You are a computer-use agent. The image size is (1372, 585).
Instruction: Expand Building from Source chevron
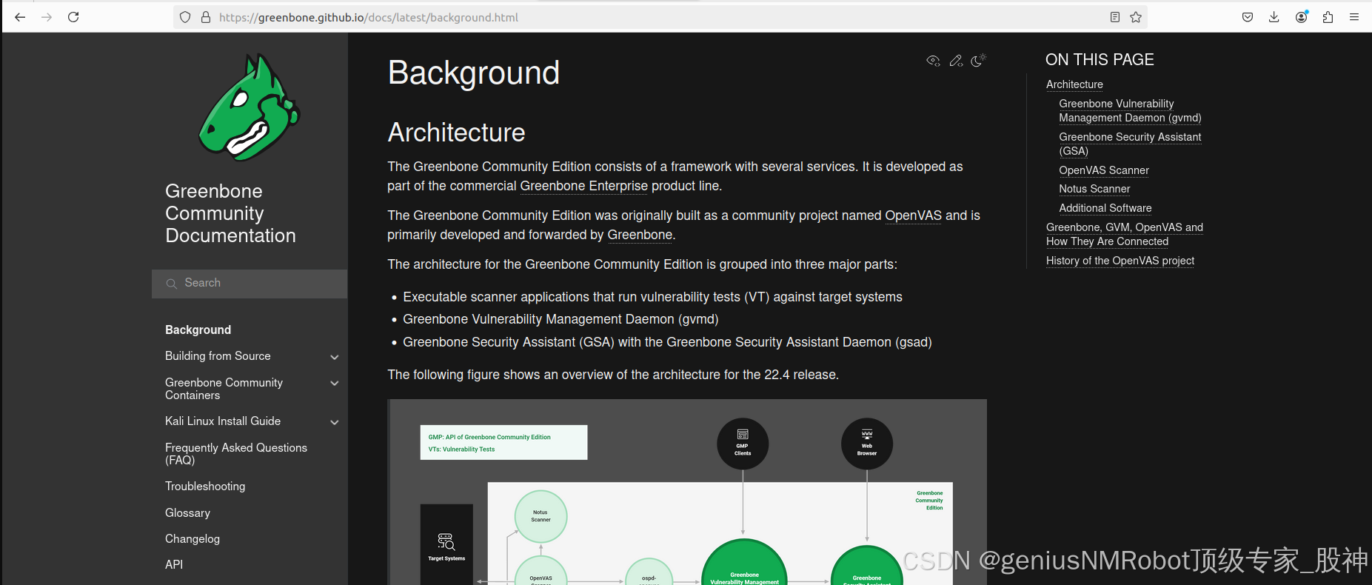coord(334,357)
